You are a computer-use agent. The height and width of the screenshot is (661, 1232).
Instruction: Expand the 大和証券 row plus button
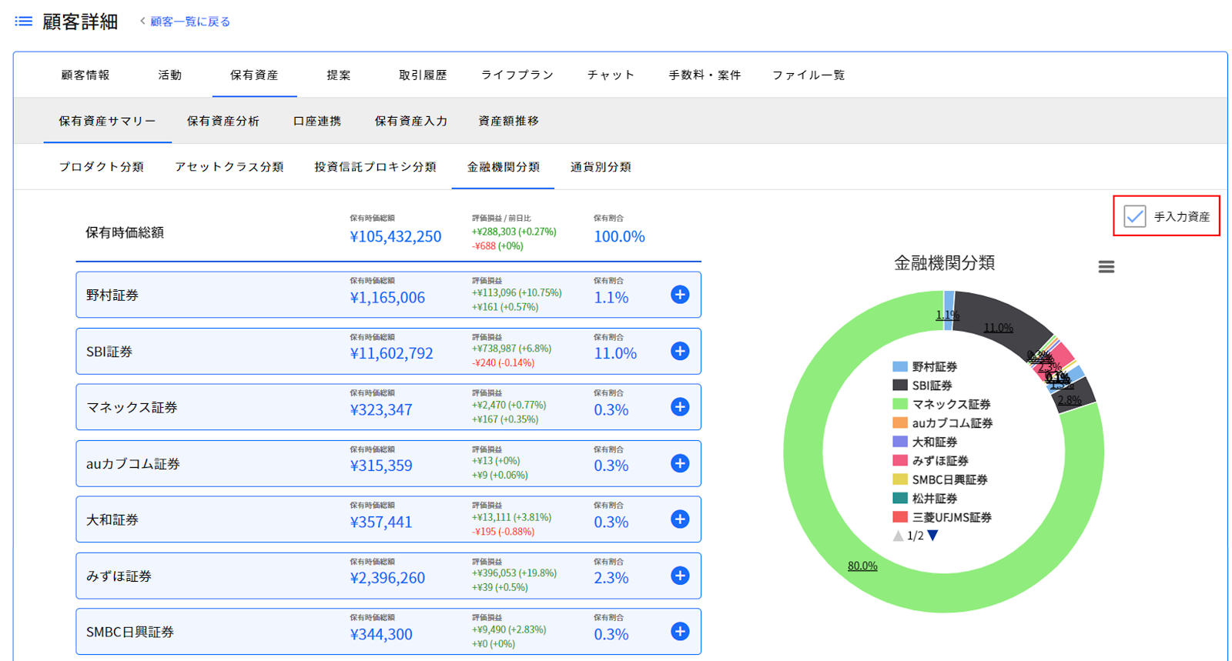coord(680,519)
